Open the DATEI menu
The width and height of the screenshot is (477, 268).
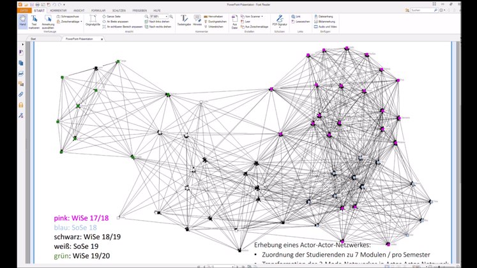(x=24, y=11)
